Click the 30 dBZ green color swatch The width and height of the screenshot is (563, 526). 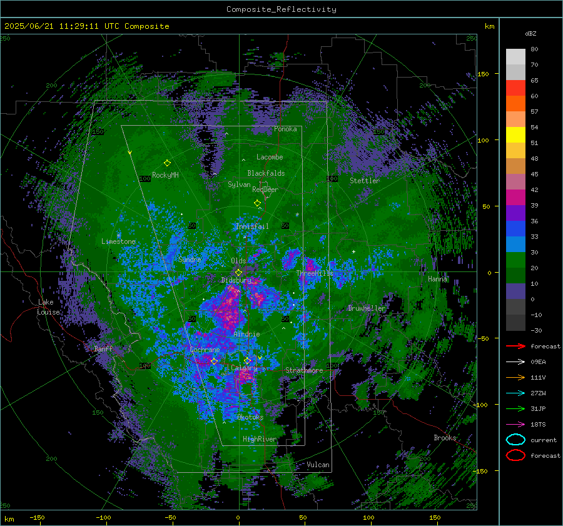[515, 260]
